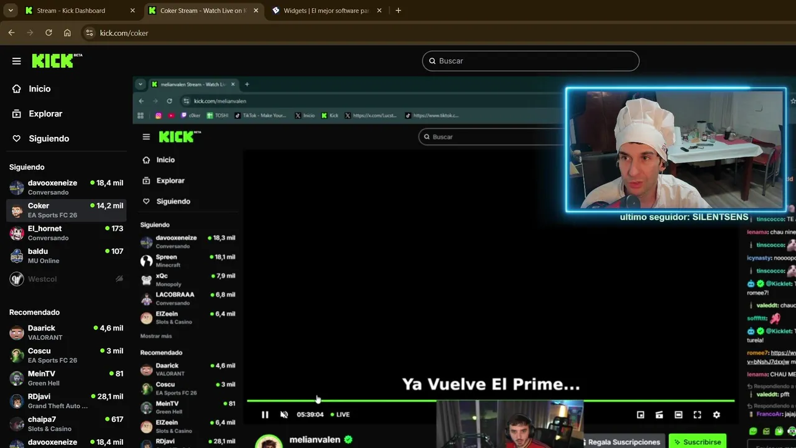Open Spreen Minecraft in streamed sidebar

tap(188, 261)
